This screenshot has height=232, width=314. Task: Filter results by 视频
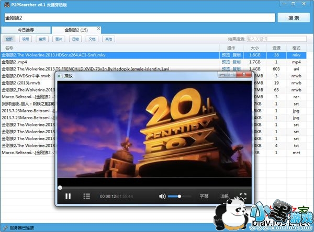(x=26, y=39)
